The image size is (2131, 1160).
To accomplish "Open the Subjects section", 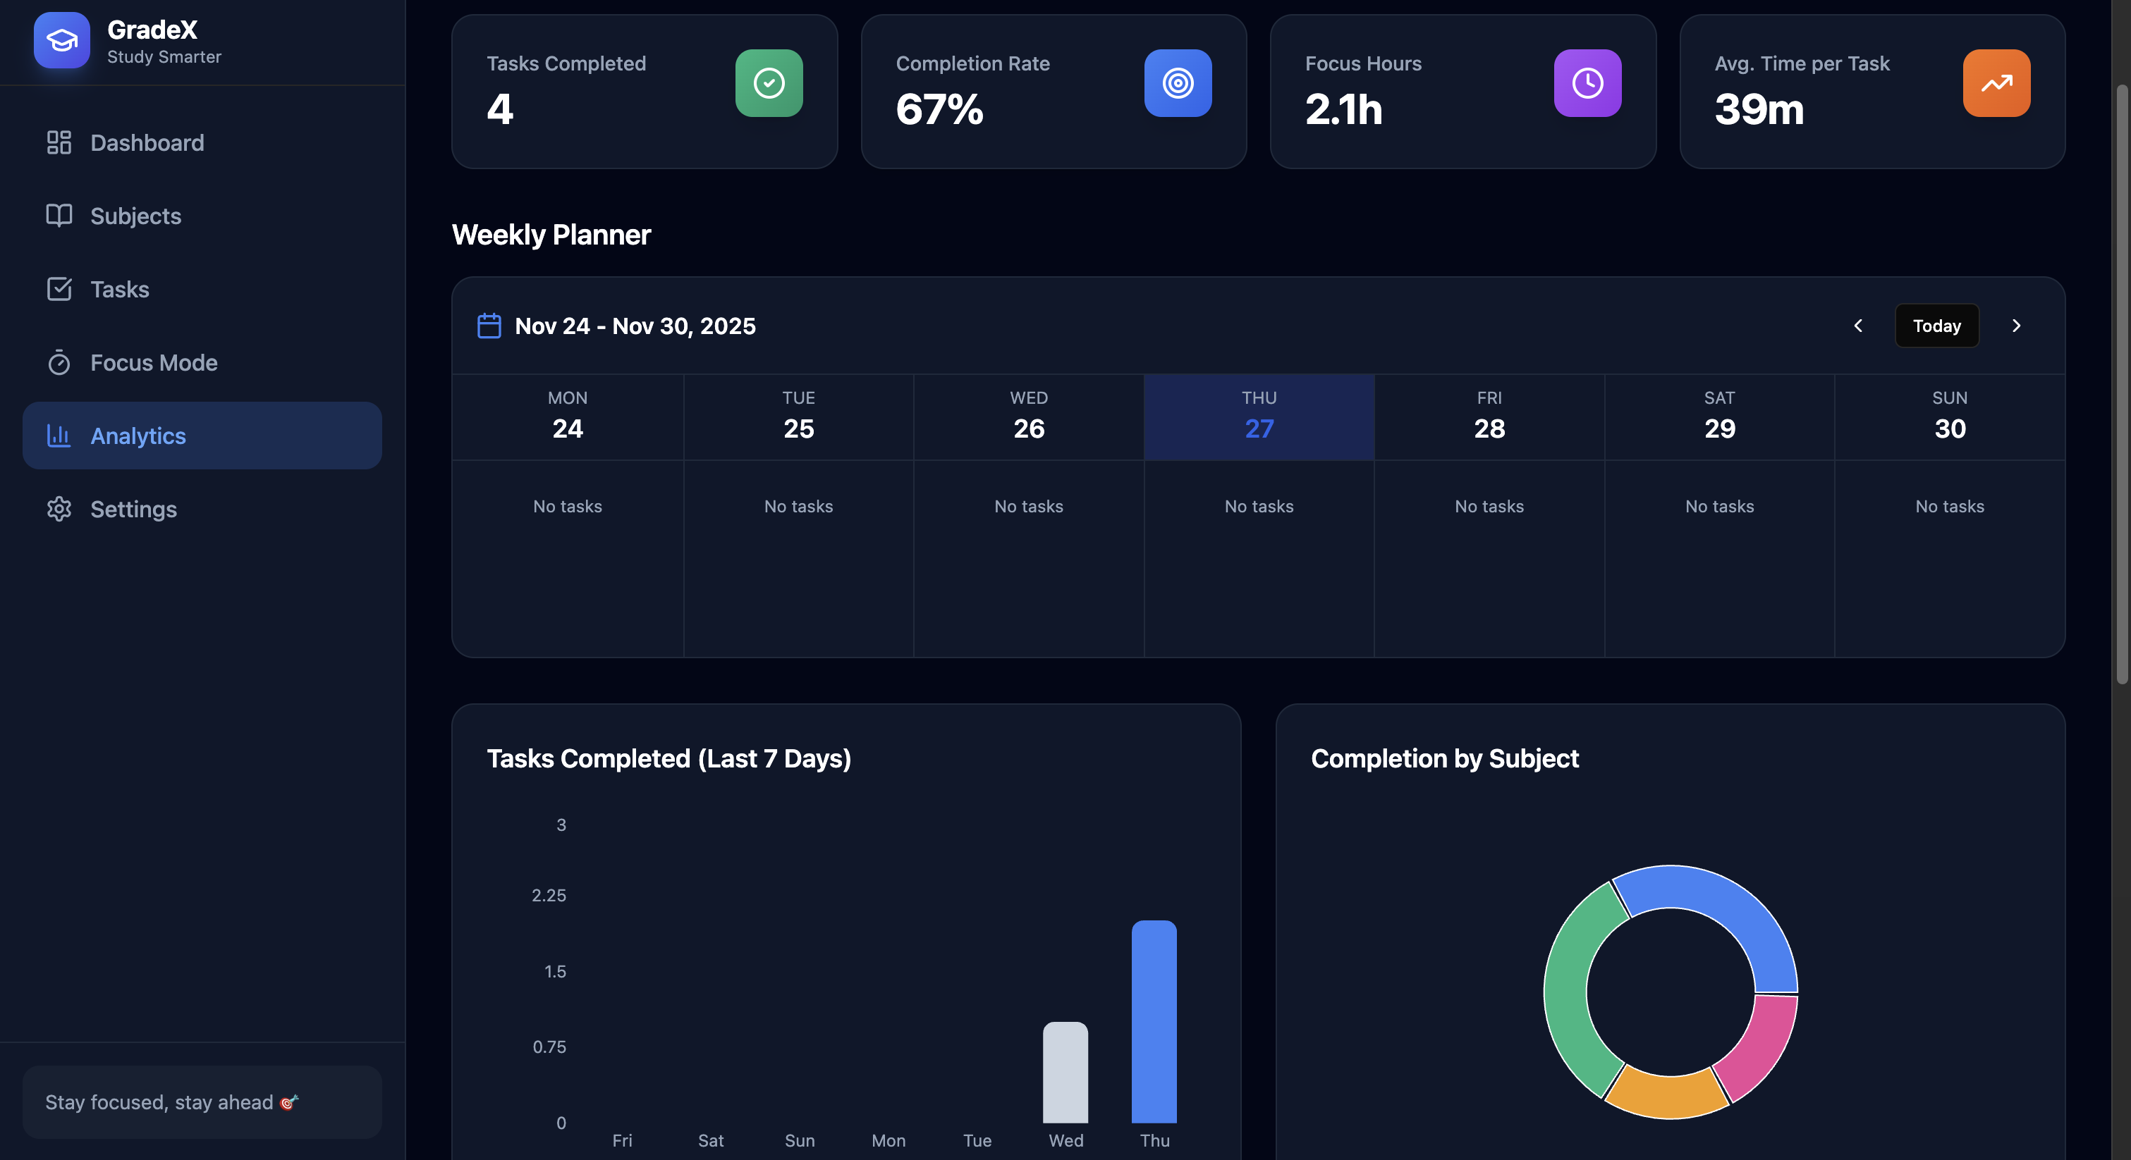I will pyautogui.click(x=135, y=216).
